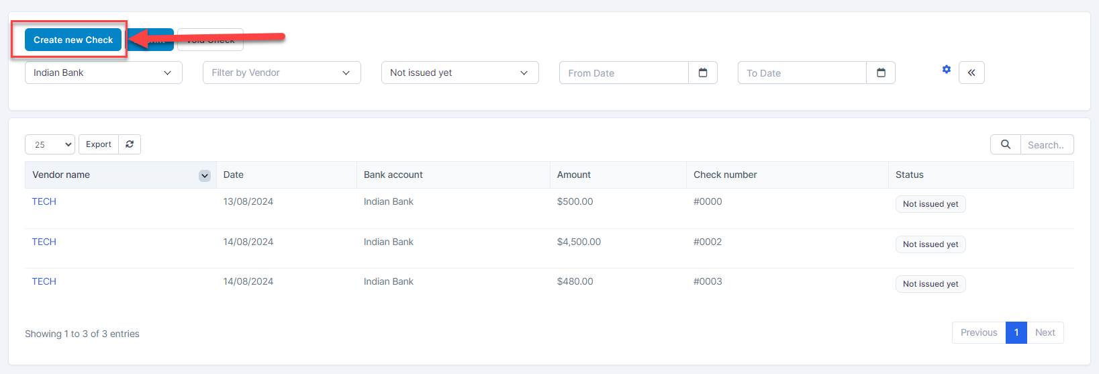Expand the Filter by Vendor dropdown

click(281, 73)
